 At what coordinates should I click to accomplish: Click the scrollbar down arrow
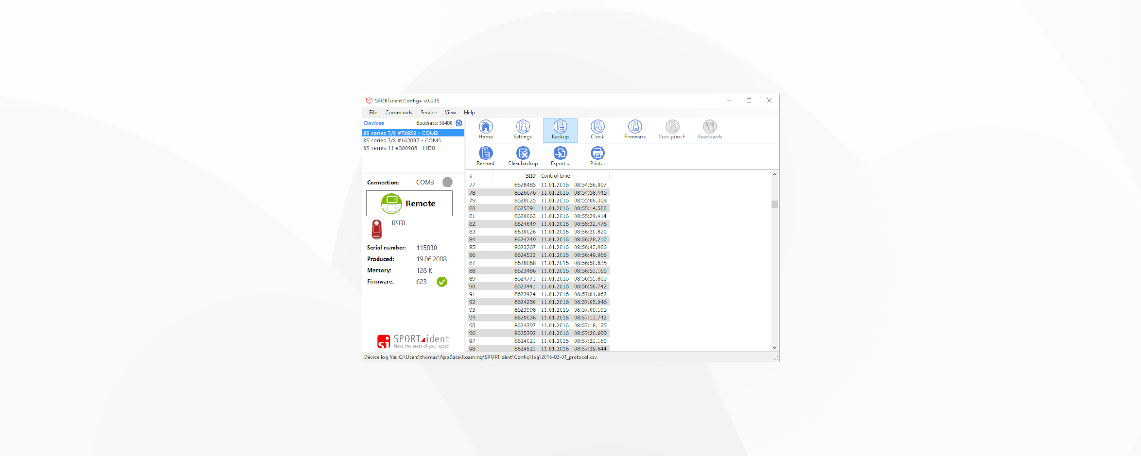[x=774, y=348]
